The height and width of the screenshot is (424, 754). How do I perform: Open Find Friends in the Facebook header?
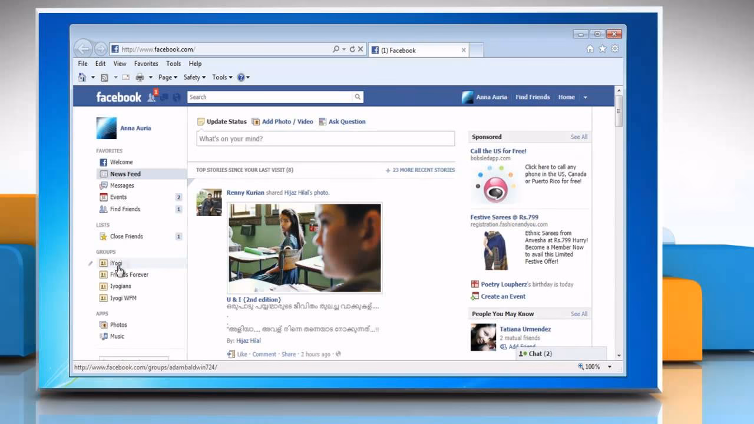[533, 97]
